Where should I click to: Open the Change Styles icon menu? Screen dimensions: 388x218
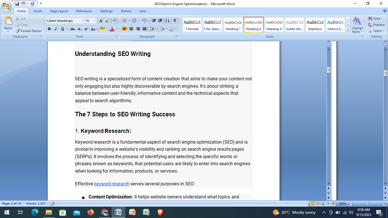click(x=357, y=25)
